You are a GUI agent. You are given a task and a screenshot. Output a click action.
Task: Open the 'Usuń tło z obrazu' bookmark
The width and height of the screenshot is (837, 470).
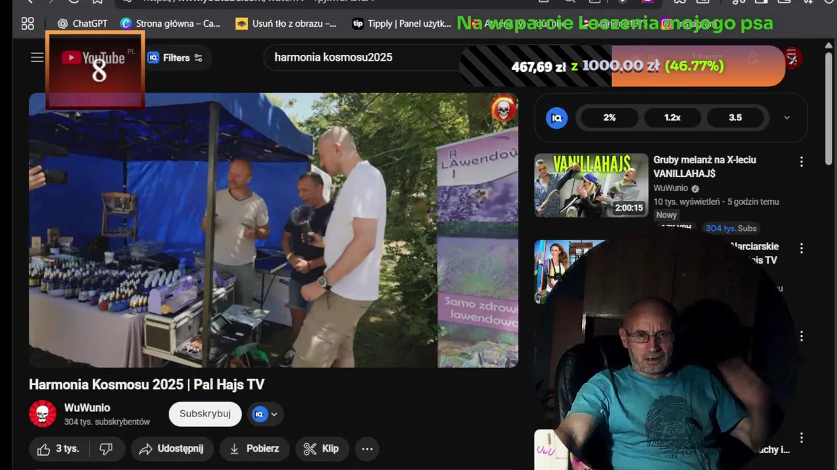[x=286, y=23]
